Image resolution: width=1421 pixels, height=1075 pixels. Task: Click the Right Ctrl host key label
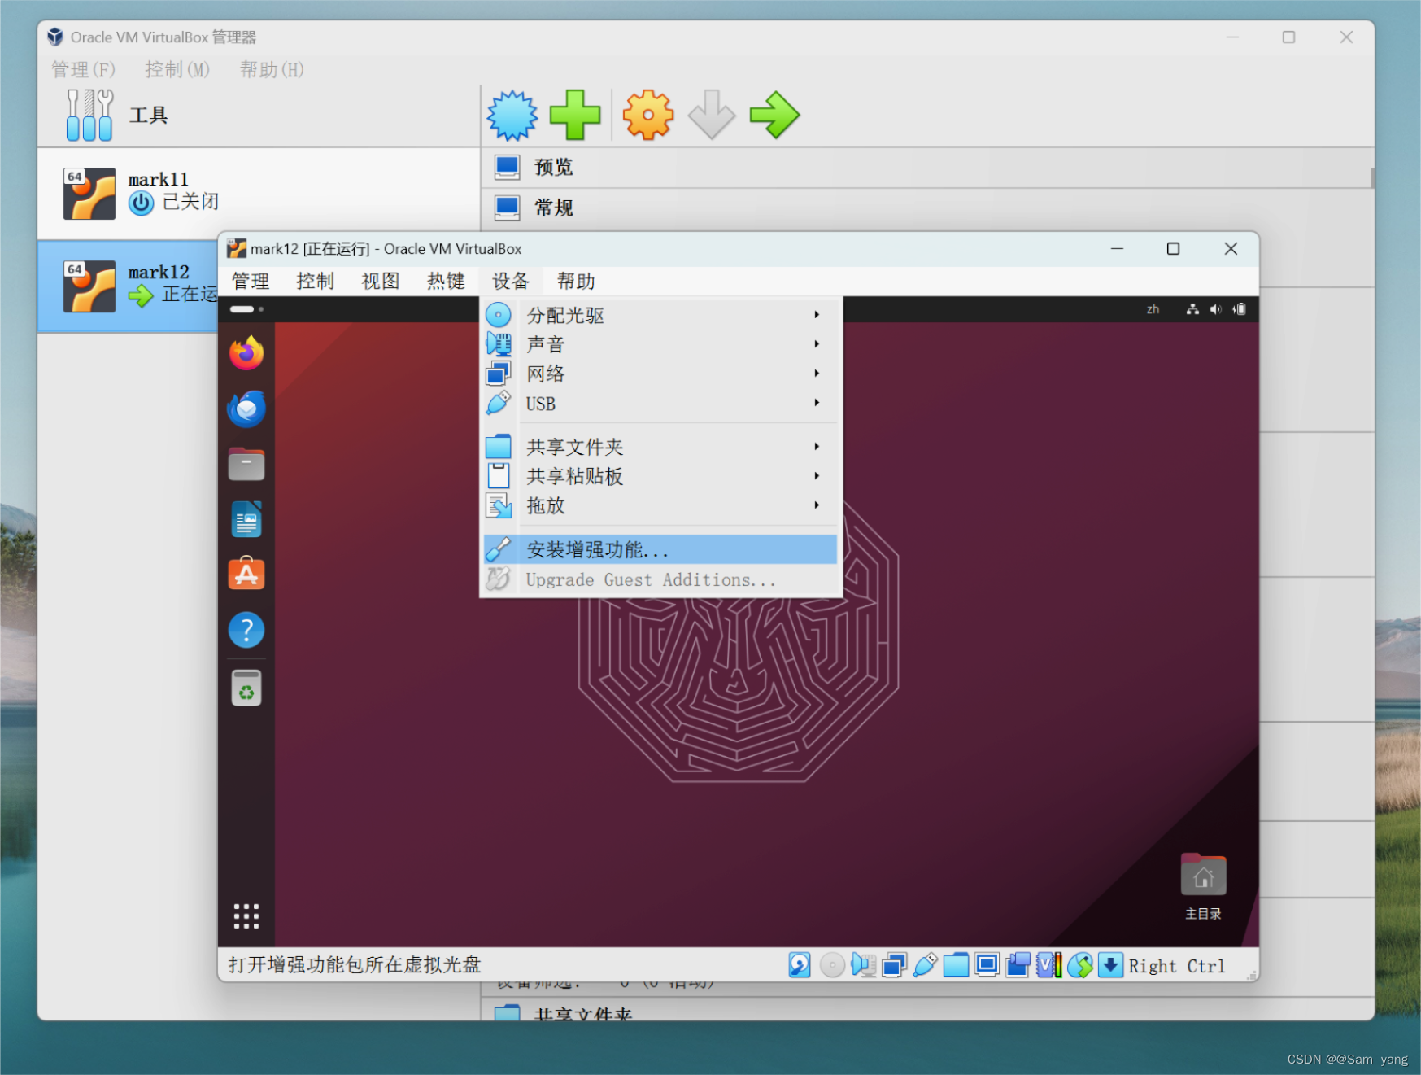1176,966
